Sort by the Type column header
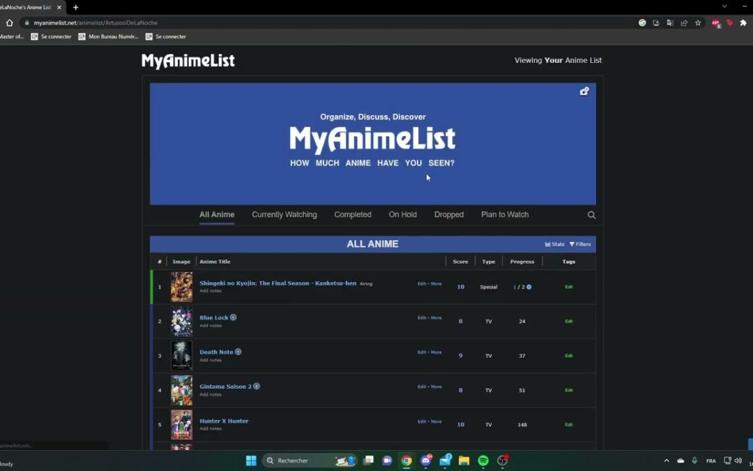 point(488,262)
